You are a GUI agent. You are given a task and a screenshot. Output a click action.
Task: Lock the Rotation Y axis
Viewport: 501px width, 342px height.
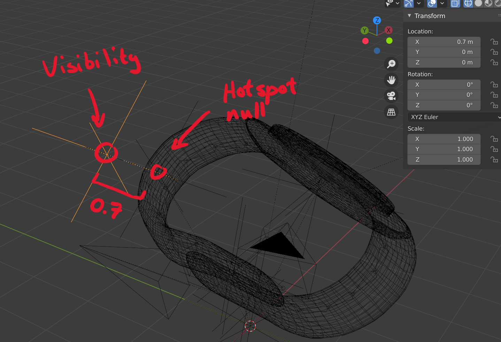coord(494,95)
